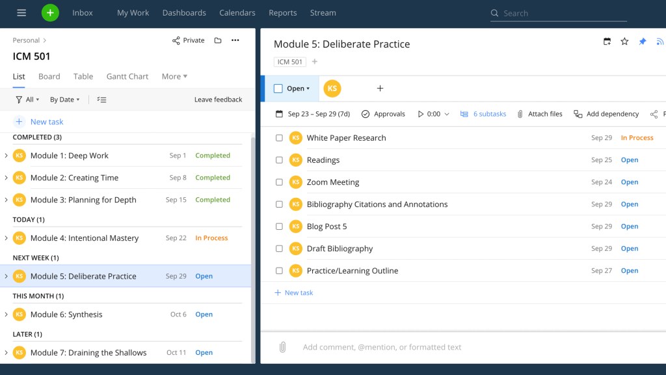The height and width of the screenshot is (375, 666).
Task: Click Add dependency button
Action: pyautogui.click(x=606, y=114)
